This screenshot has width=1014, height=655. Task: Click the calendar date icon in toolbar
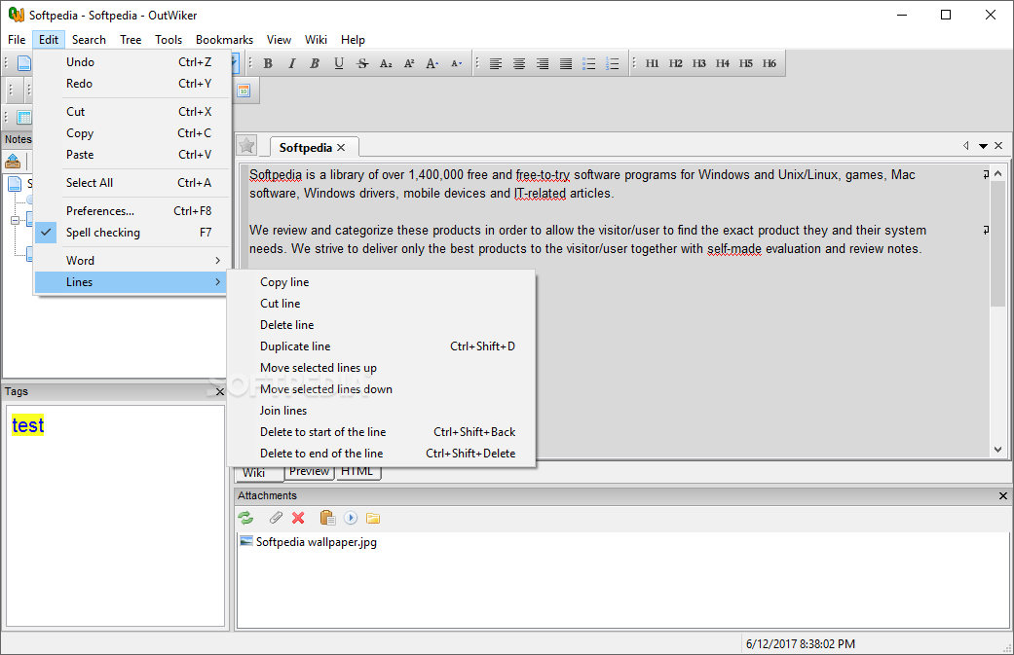(x=244, y=91)
